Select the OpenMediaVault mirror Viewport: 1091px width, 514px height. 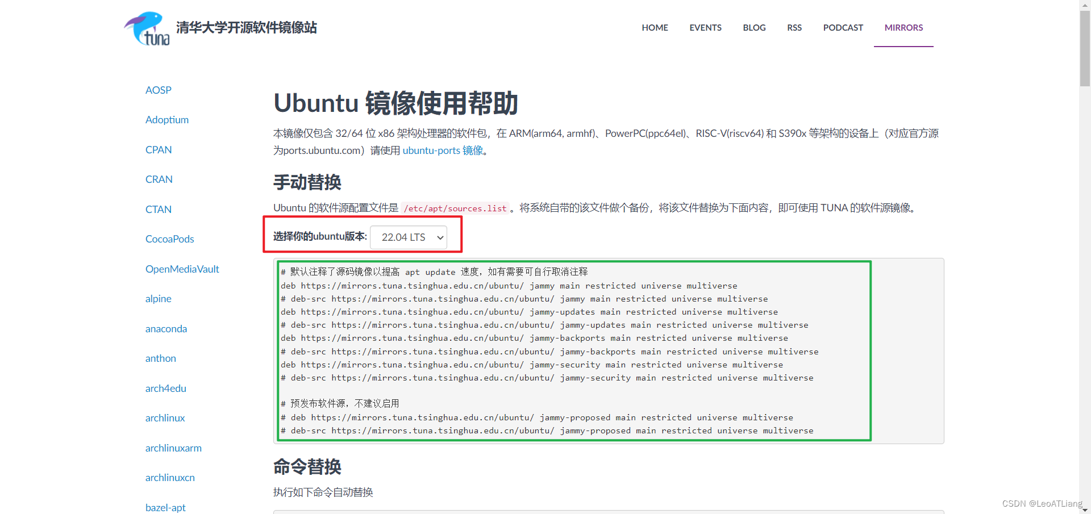click(182, 269)
